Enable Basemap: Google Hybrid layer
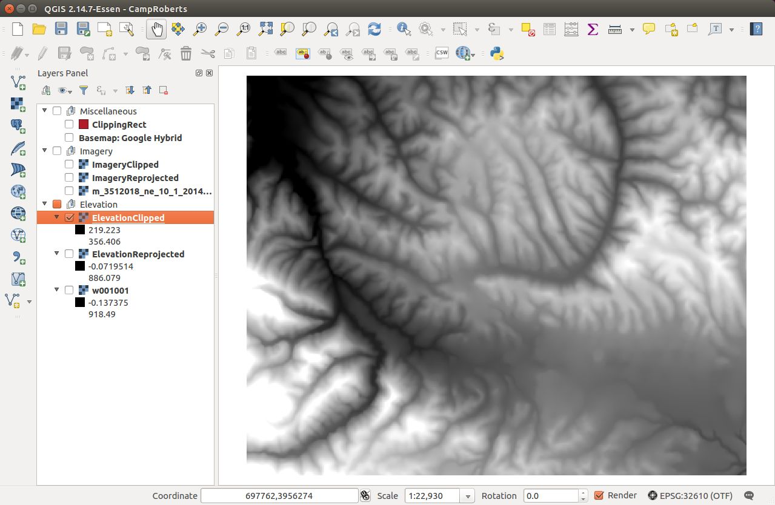This screenshot has width=775, height=505. tap(69, 138)
